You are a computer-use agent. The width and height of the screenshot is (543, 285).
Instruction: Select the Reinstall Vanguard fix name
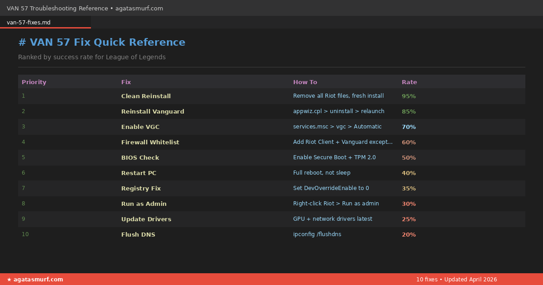(152, 112)
